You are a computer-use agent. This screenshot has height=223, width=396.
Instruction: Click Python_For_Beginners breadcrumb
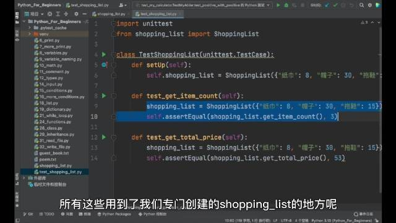click(39, 5)
